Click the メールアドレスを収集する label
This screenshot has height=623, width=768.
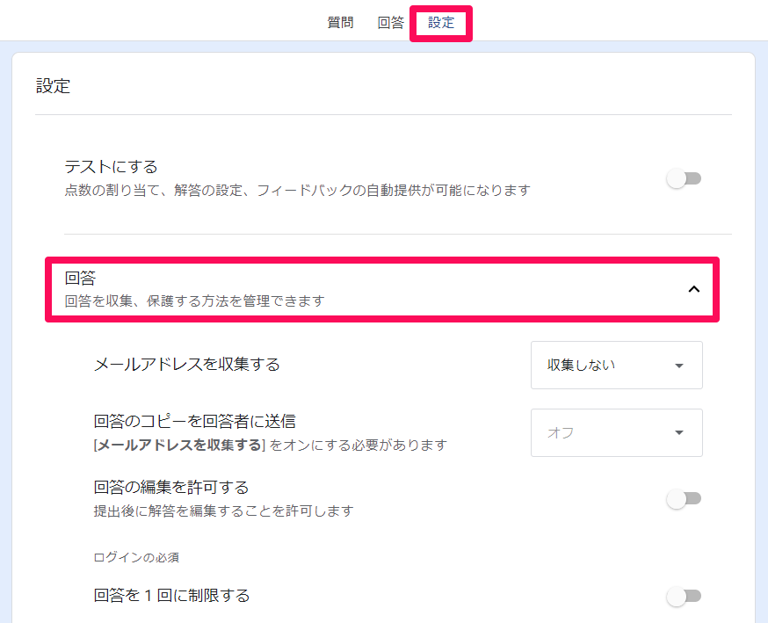186,365
